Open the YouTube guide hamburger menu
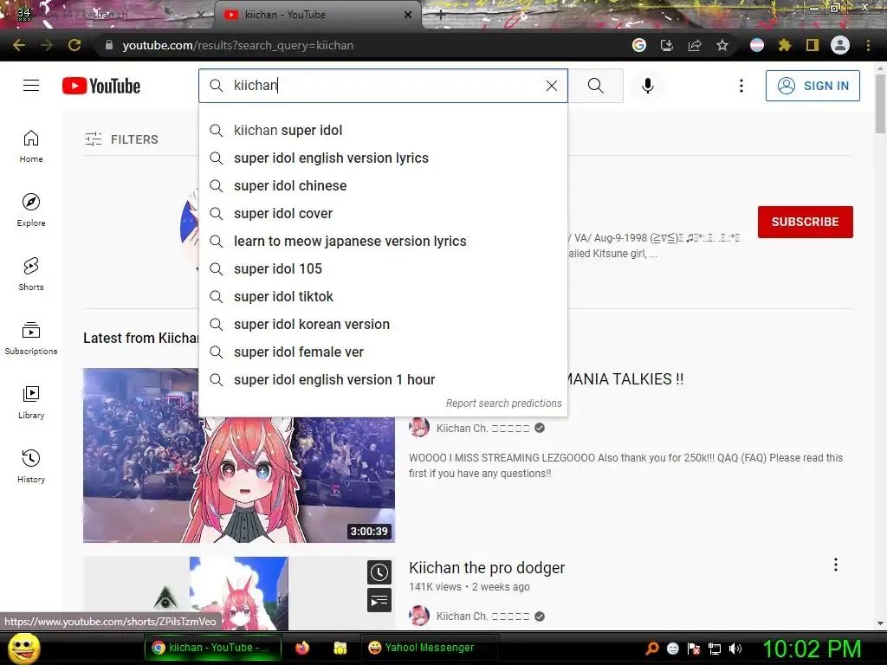This screenshot has height=665, width=887. coord(31,86)
